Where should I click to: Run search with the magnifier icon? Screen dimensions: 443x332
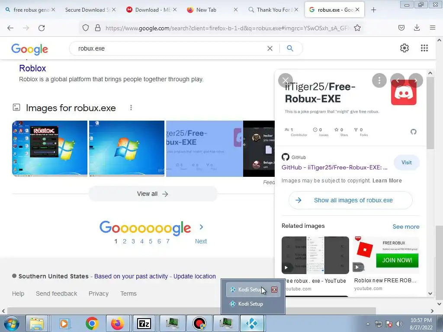(x=290, y=48)
